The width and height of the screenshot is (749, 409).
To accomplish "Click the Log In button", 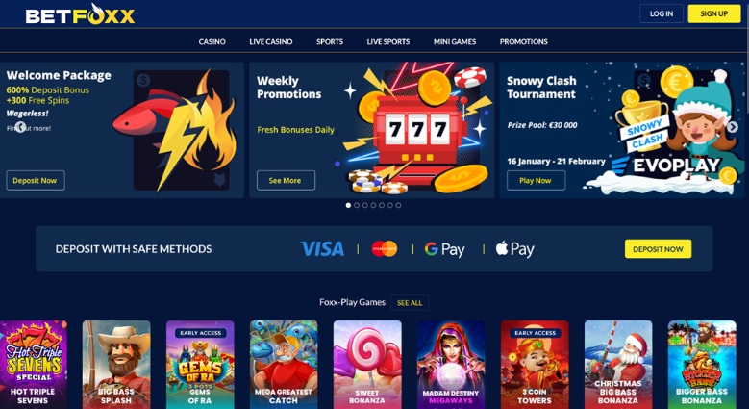I will click(662, 13).
